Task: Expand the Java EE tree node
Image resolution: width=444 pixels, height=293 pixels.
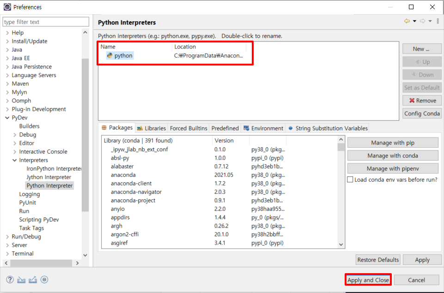Action: [x=7, y=58]
